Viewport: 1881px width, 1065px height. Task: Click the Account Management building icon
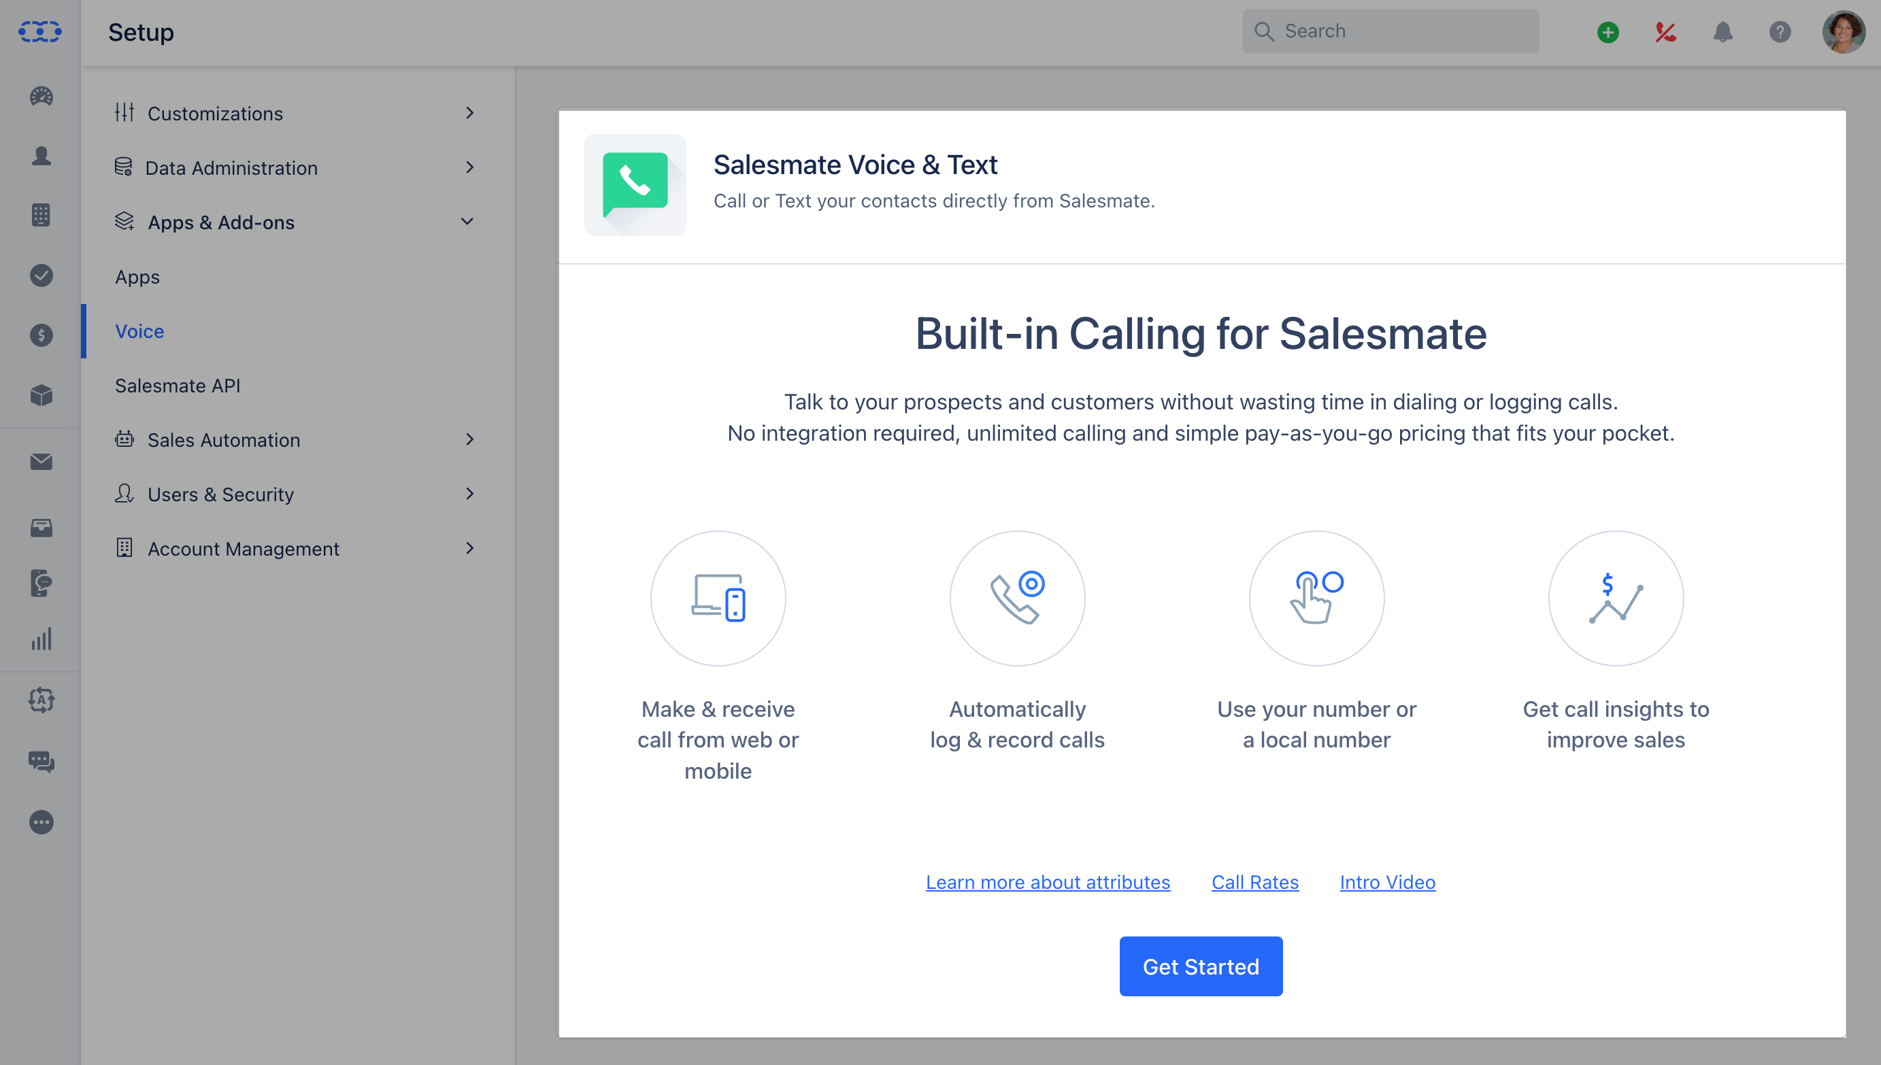click(x=124, y=548)
